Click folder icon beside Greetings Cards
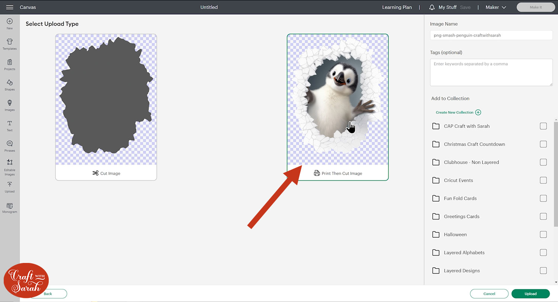 436,216
